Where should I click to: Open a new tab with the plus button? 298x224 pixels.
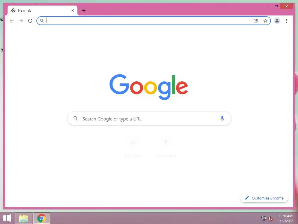84,10
